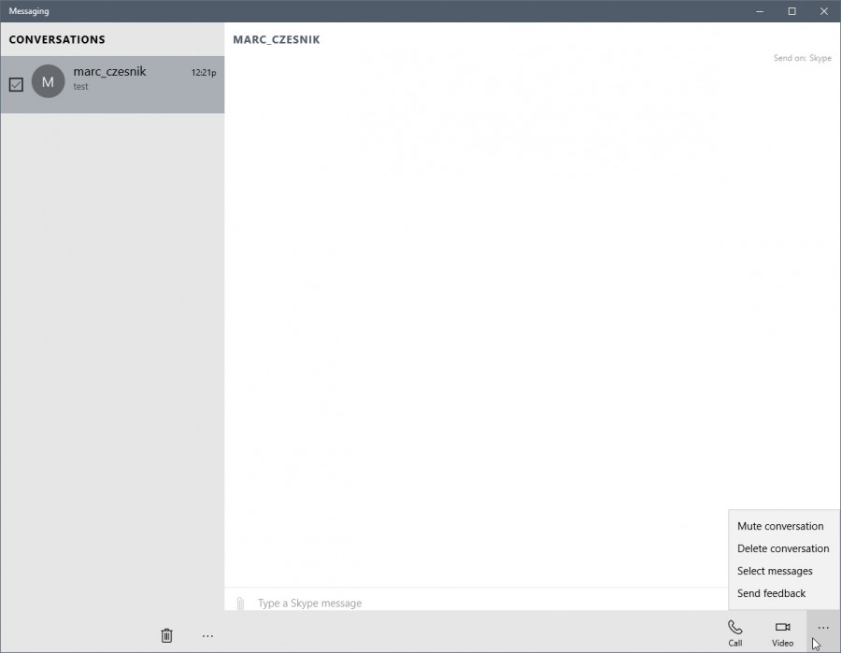Screen dimensions: 841x653
Task: Open the marc_czesnik conversation
Action: click(112, 84)
